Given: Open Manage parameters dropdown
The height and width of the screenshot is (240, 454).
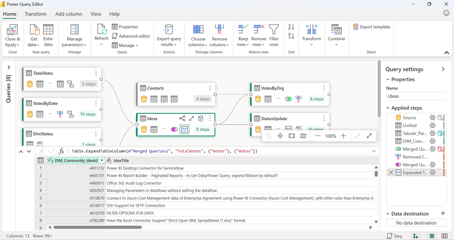Looking at the screenshot, I should click(x=74, y=36).
